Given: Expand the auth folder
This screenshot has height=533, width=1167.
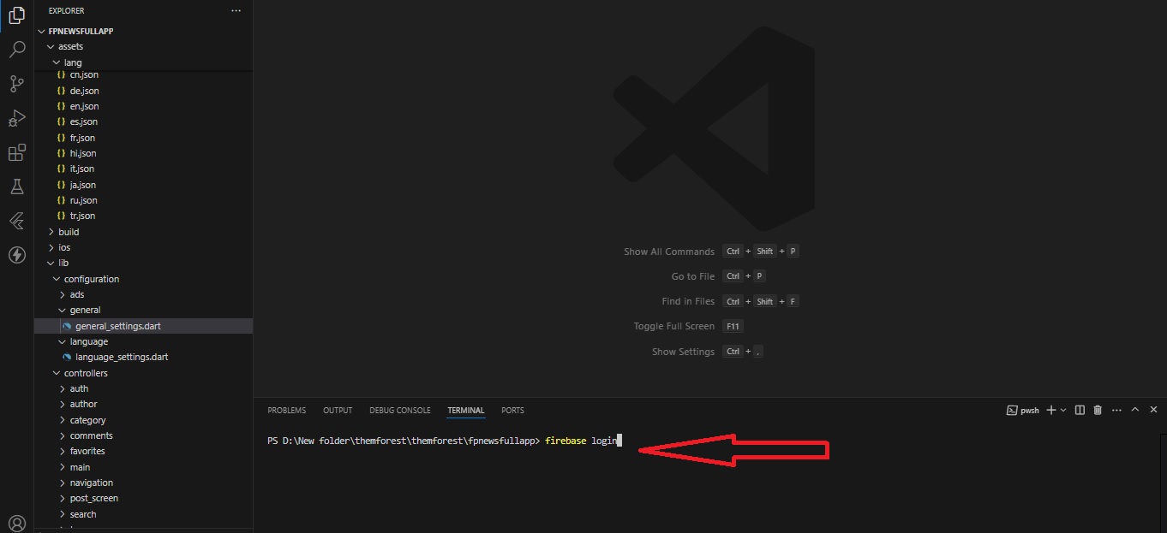Looking at the screenshot, I should [x=143, y=388].
